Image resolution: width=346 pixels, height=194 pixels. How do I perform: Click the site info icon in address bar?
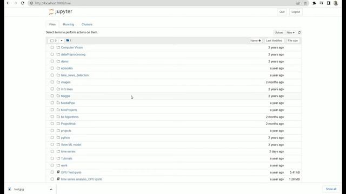click(31, 3)
